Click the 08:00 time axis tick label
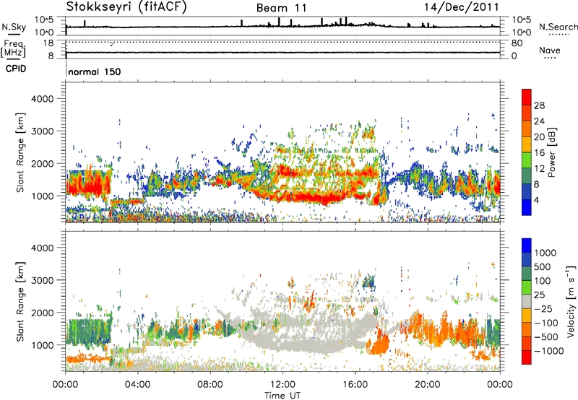This screenshot has width=578, height=400. click(x=210, y=385)
